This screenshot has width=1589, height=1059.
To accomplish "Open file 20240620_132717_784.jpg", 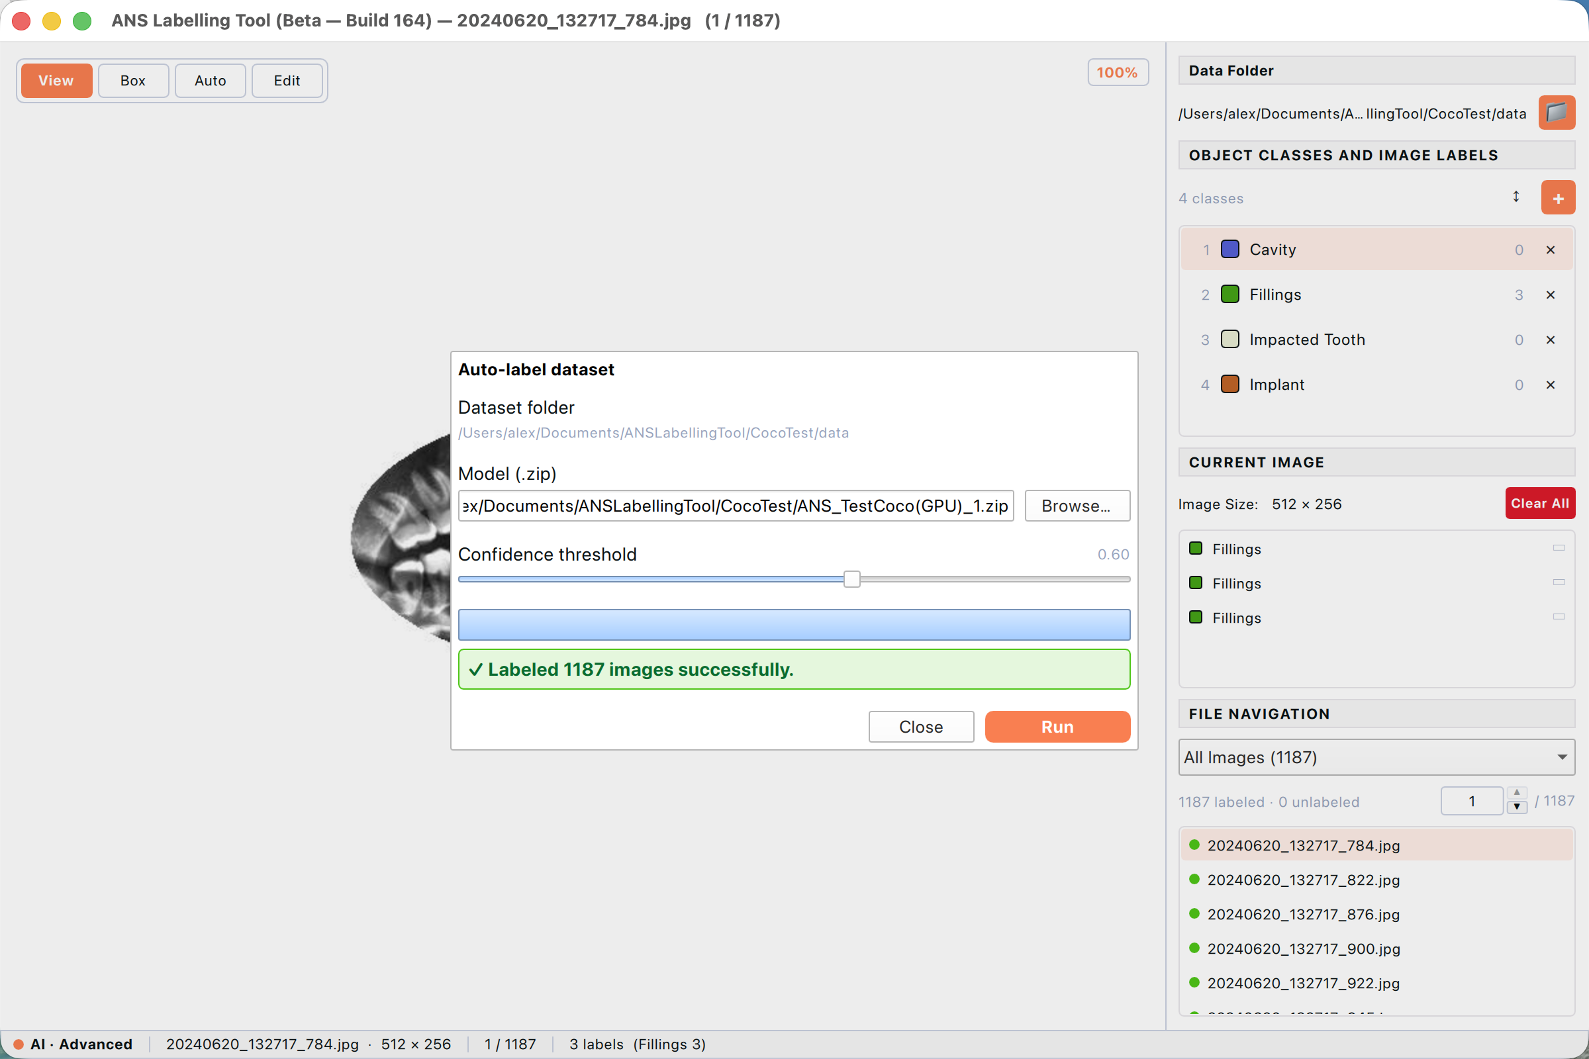I will click(x=1376, y=845).
